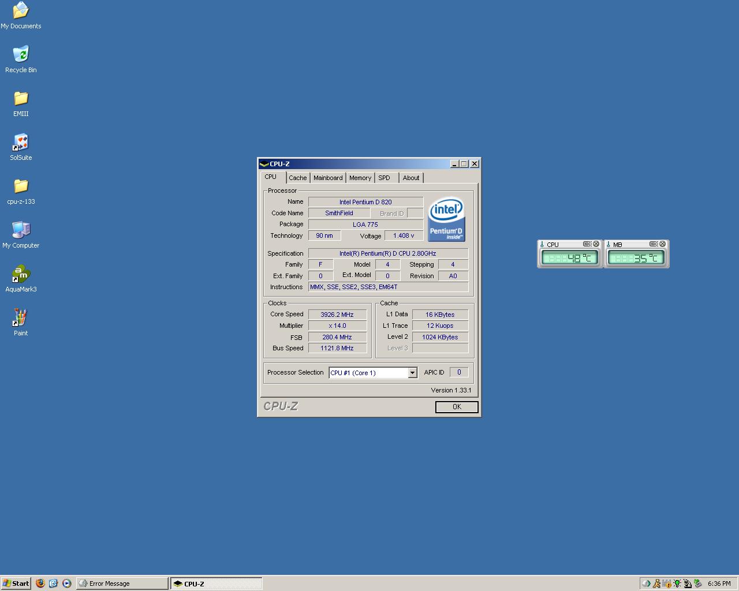Close the CPU-Z window
The width and height of the screenshot is (739, 591).
pyautogui.click(x=475, y=164)
